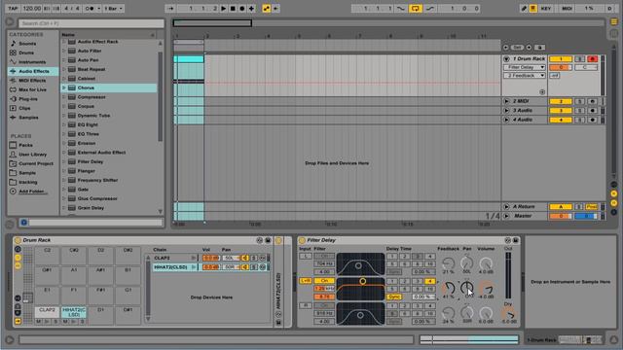
Task: Click the L+R Volume knob
Action: [486, 288]
